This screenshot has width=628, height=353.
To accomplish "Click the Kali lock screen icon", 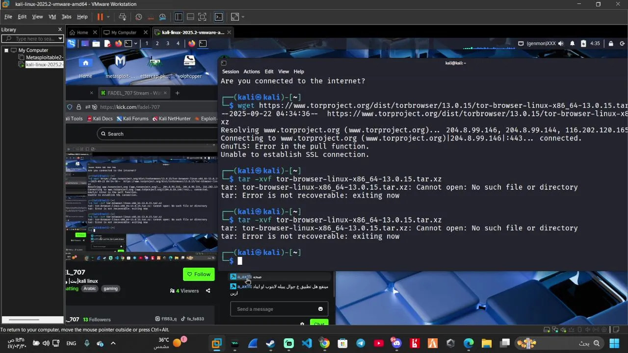I will point(611,43).
